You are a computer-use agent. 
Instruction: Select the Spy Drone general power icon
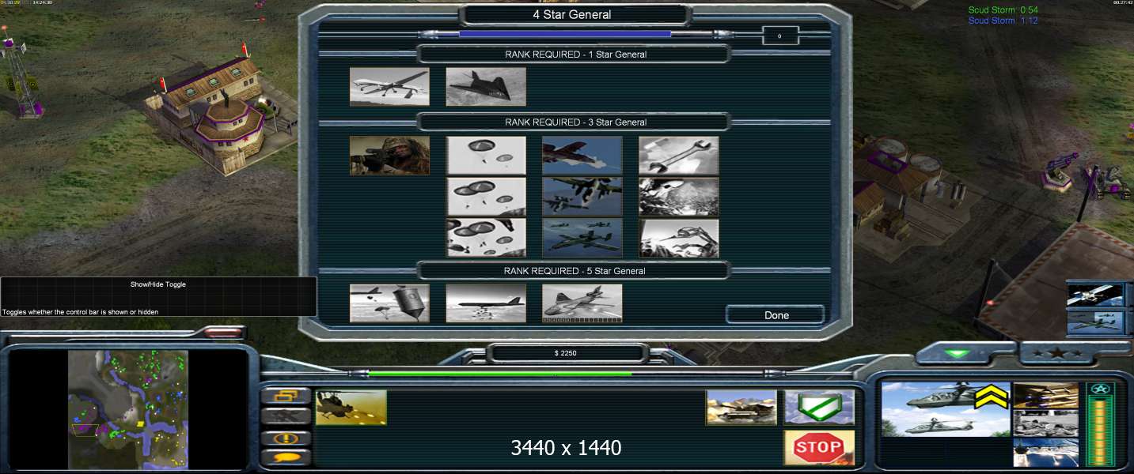[389, 87]
